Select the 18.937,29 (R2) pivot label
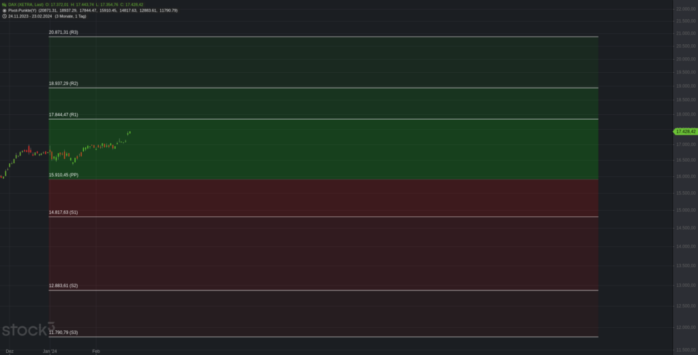 pos(63,84)
